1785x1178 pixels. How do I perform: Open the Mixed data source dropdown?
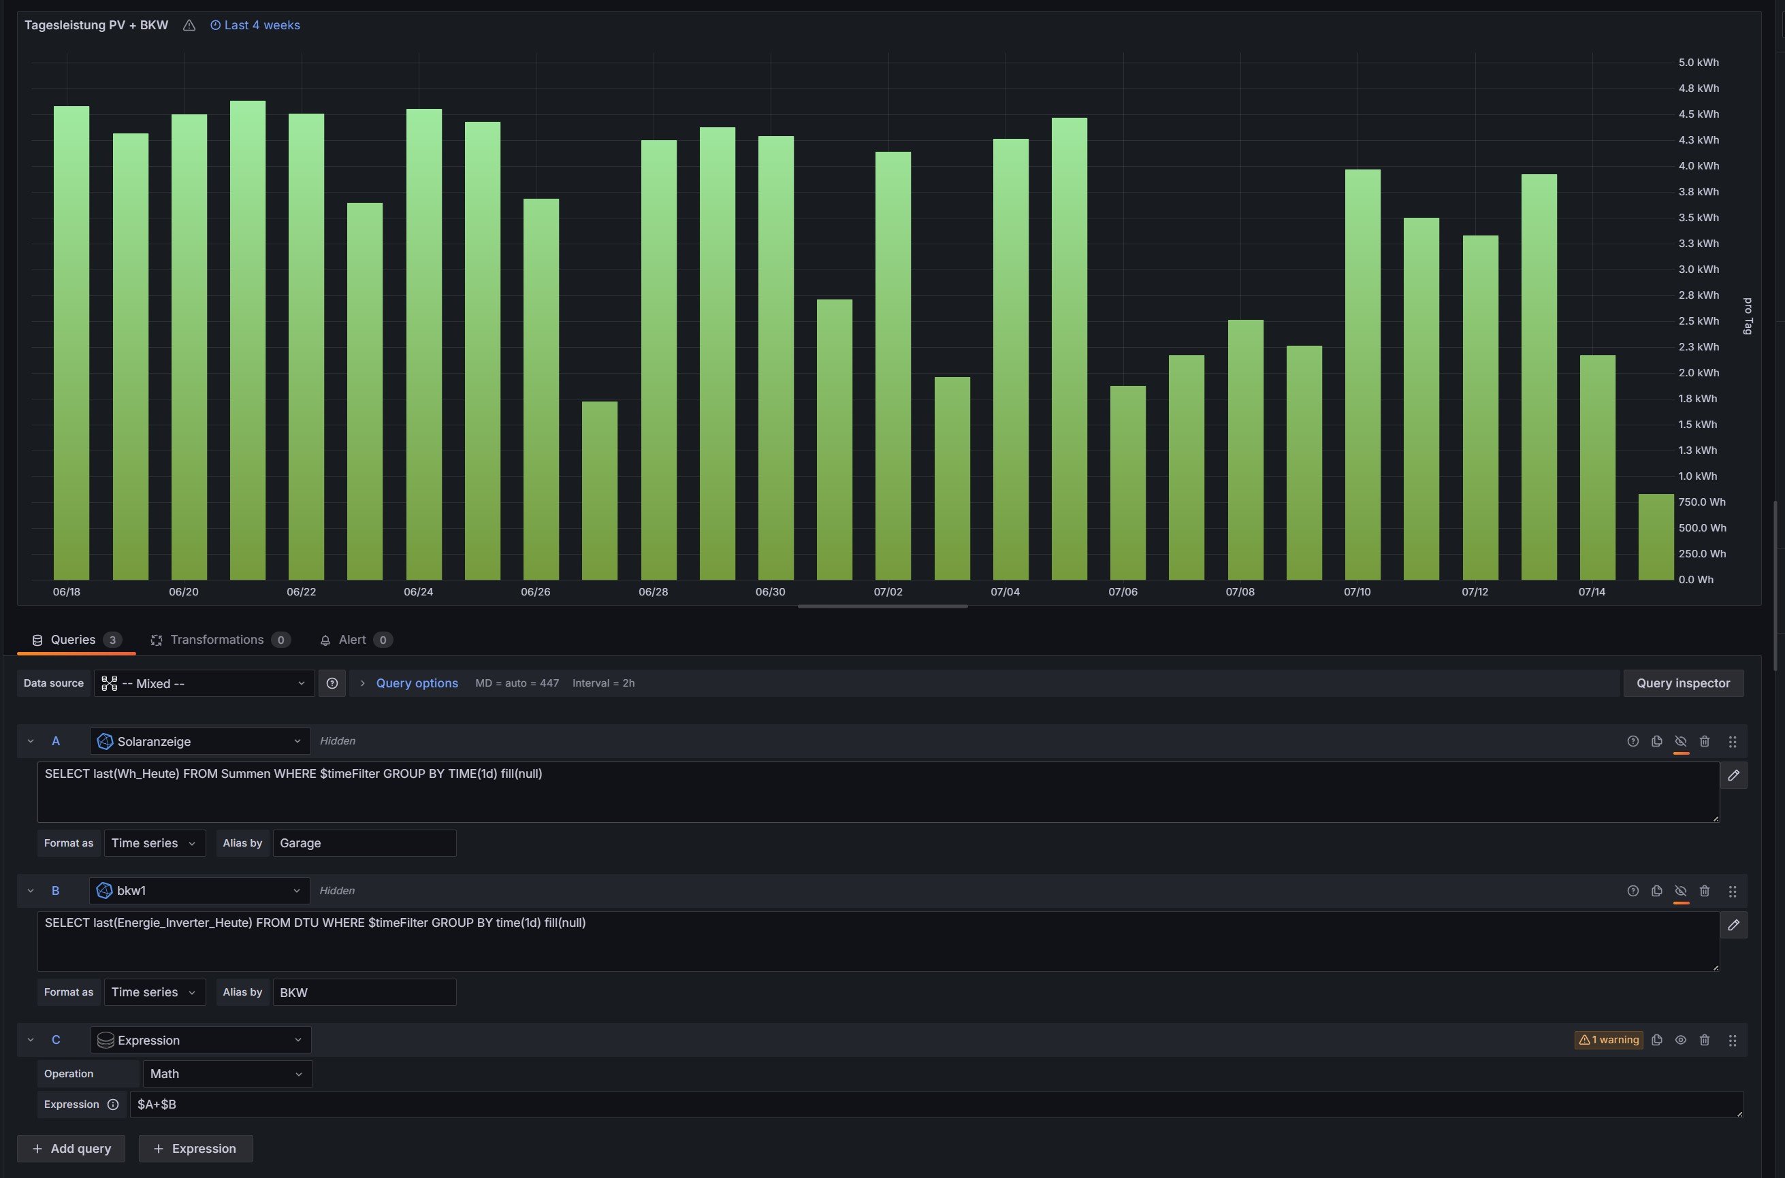(204, 684)
